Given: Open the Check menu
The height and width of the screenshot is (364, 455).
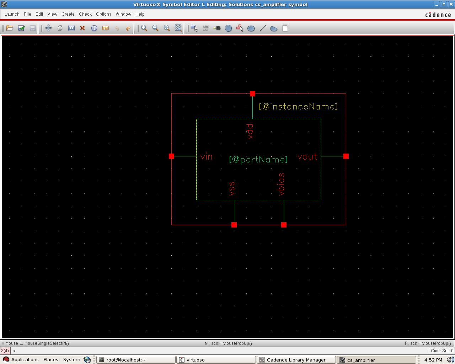Looking at the screenshot, I should [85, 14].
